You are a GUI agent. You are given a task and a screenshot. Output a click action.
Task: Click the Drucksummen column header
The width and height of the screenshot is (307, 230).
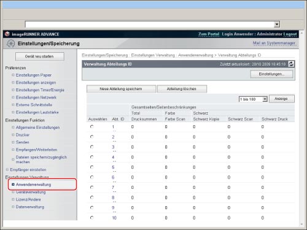144,119
